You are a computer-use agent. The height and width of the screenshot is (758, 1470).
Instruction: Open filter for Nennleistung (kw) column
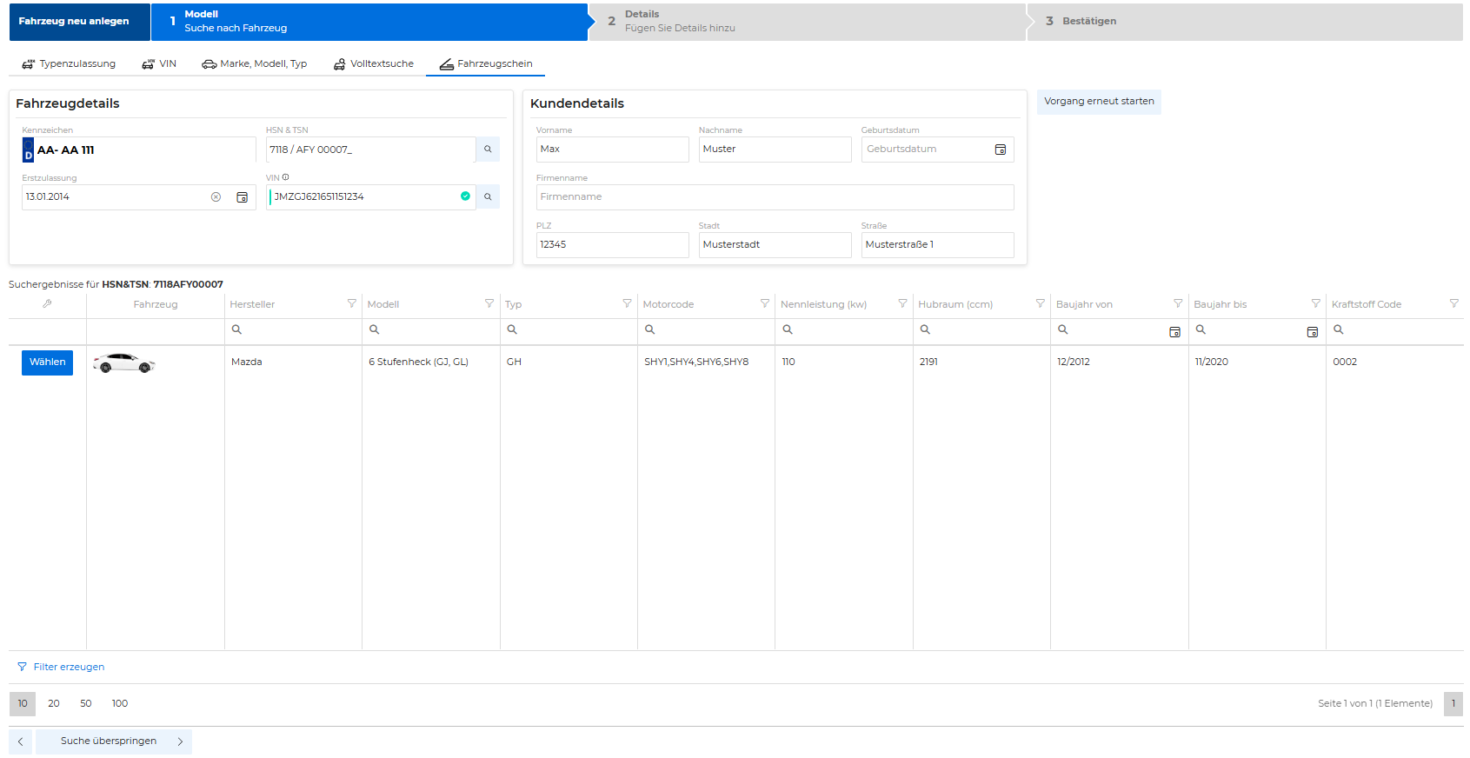[x=902, y=303]
